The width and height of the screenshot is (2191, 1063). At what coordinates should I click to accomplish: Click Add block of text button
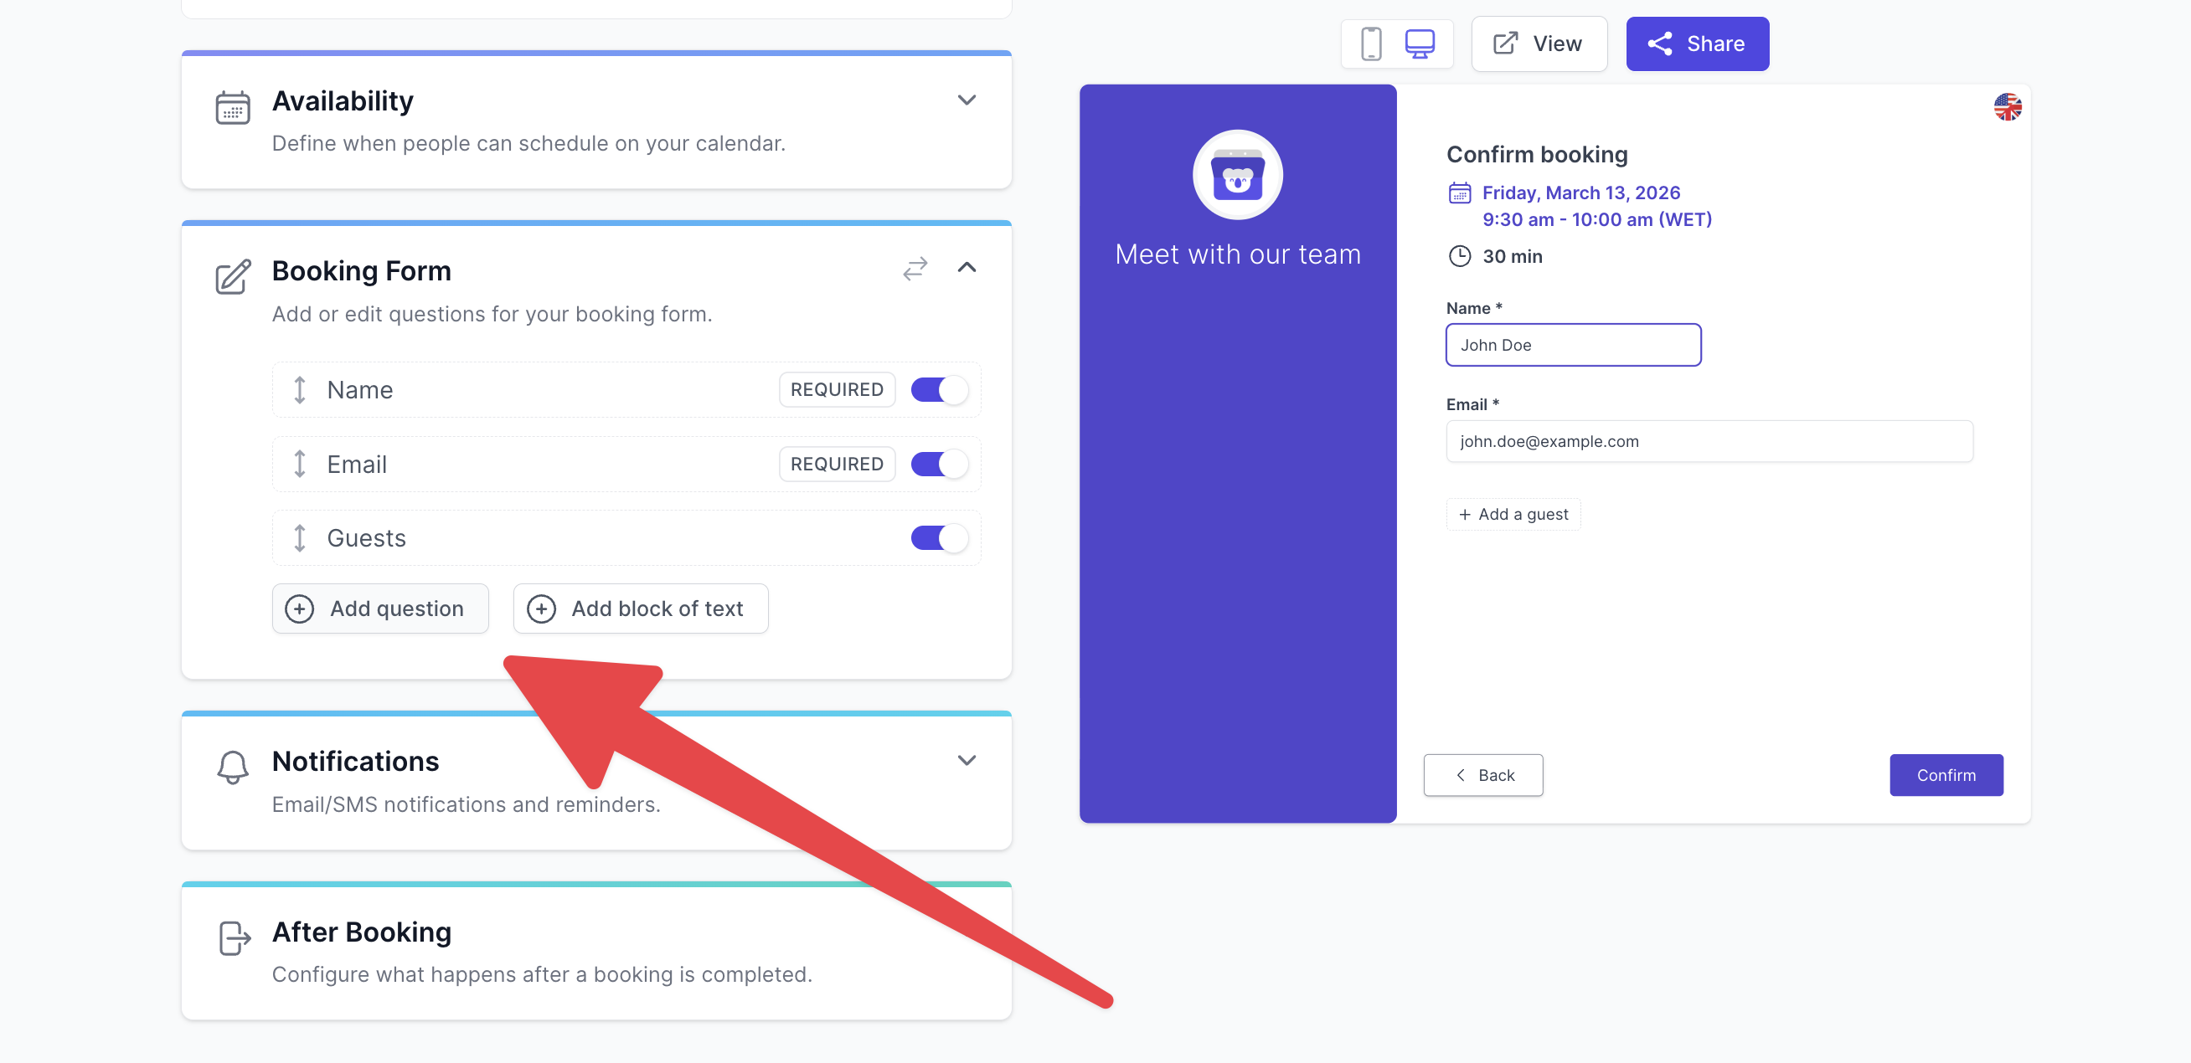(640, 609)
